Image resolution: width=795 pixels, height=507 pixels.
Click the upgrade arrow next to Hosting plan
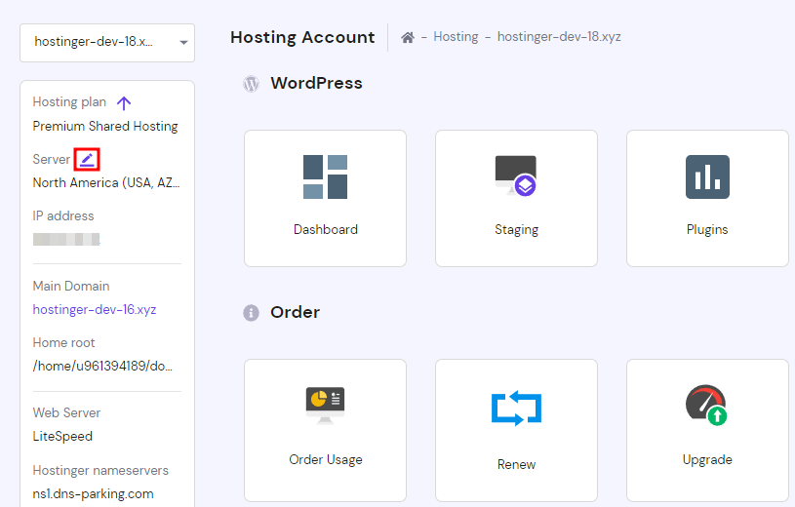pyautogui.click(x=124, y=102)
